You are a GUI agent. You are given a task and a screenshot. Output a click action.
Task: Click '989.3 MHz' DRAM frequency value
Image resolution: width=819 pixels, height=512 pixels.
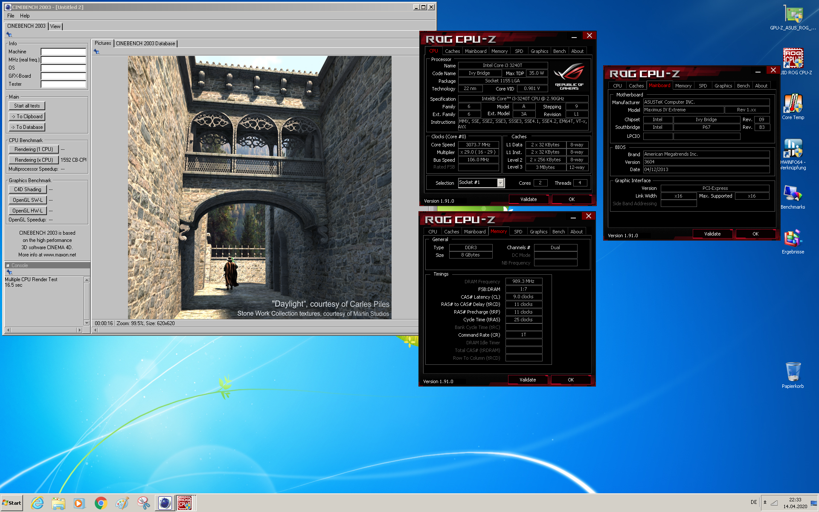[523, 281]
